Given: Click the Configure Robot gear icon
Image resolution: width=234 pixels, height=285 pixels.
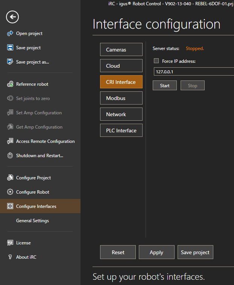Looking at the screenshot, I should coord(10,192).
